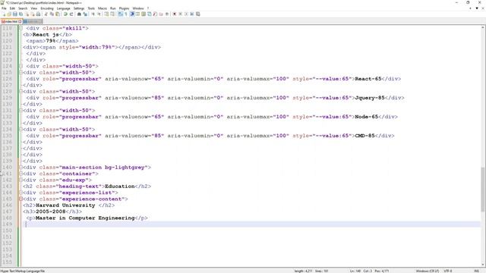
Task: Open the Encoding menu
Action: (47, 8)
